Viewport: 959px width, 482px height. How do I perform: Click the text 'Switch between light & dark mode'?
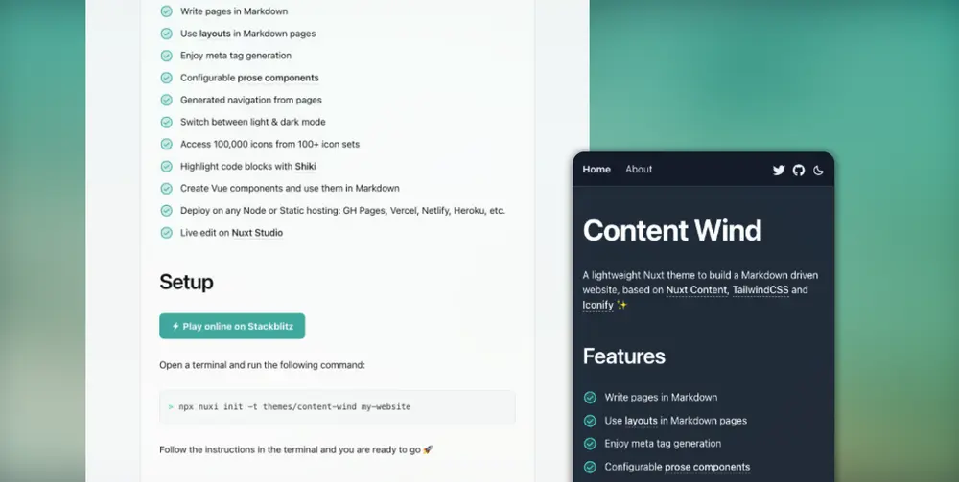pos(252,122)
